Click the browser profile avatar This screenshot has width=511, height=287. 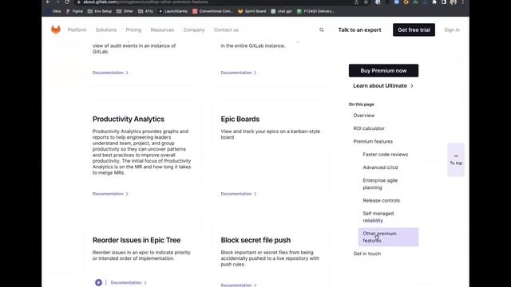point(454,2)
